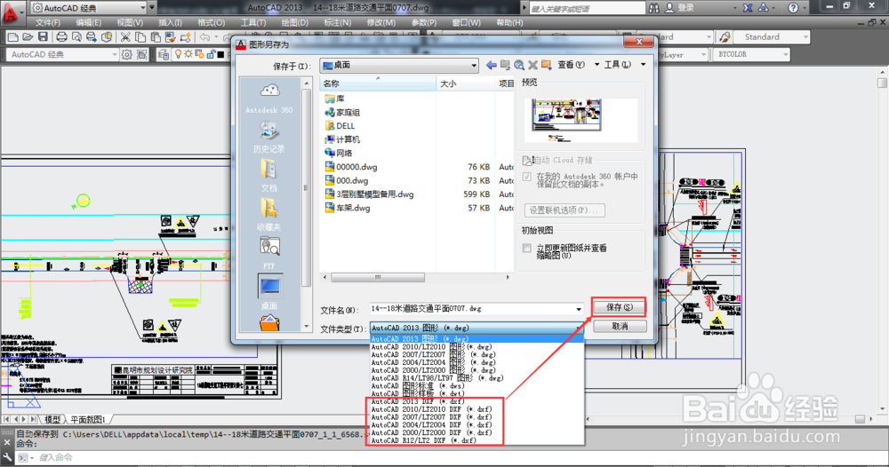Screen dimensions: 889x467
Task: Click the Plot printer toolbar icon
Action: (61, 37)
